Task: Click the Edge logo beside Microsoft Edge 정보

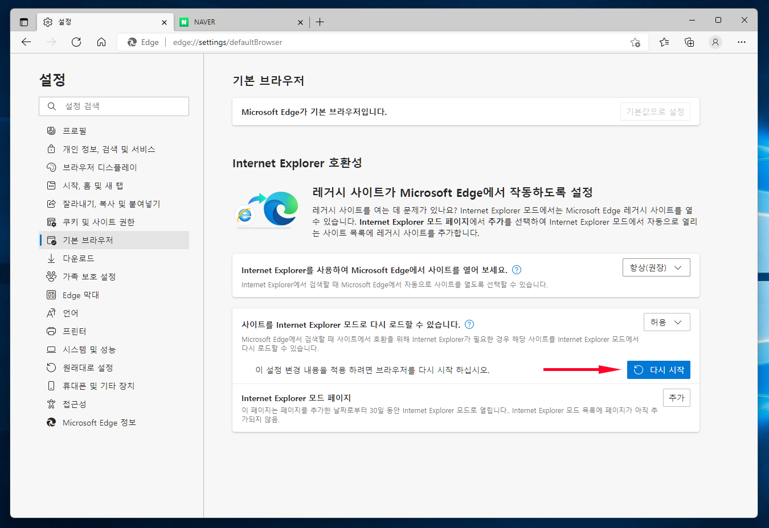Action: coord(51,422)
